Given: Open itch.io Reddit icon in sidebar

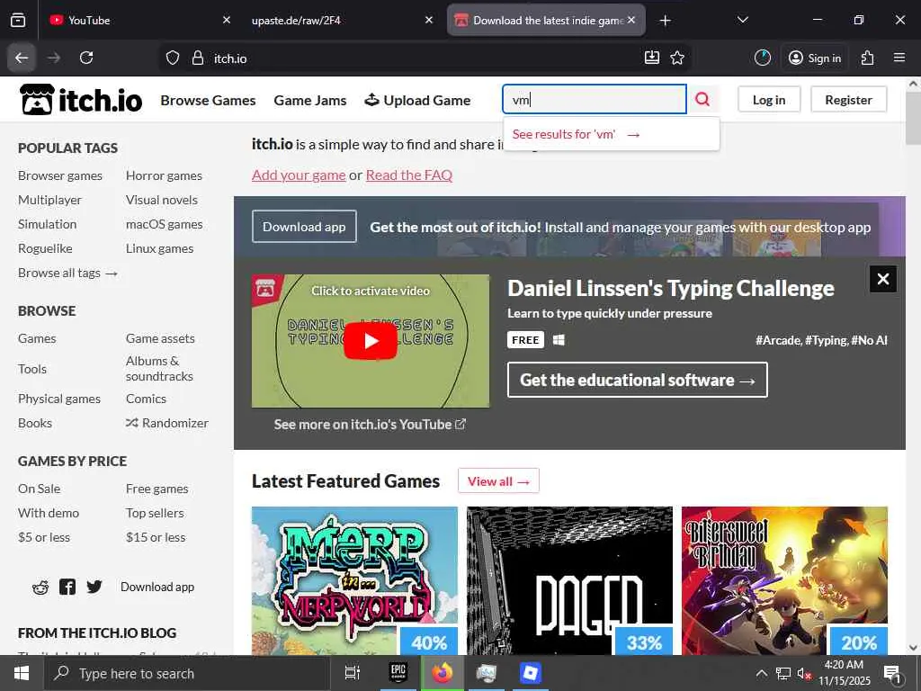Looking at the screenshot, I should click(x=40, y=587).
